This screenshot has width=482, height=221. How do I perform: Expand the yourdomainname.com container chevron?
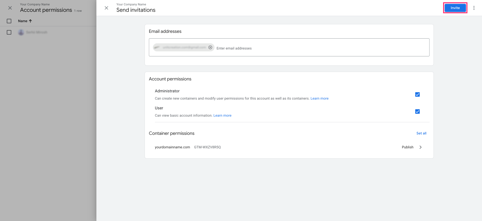pos(420,147)
